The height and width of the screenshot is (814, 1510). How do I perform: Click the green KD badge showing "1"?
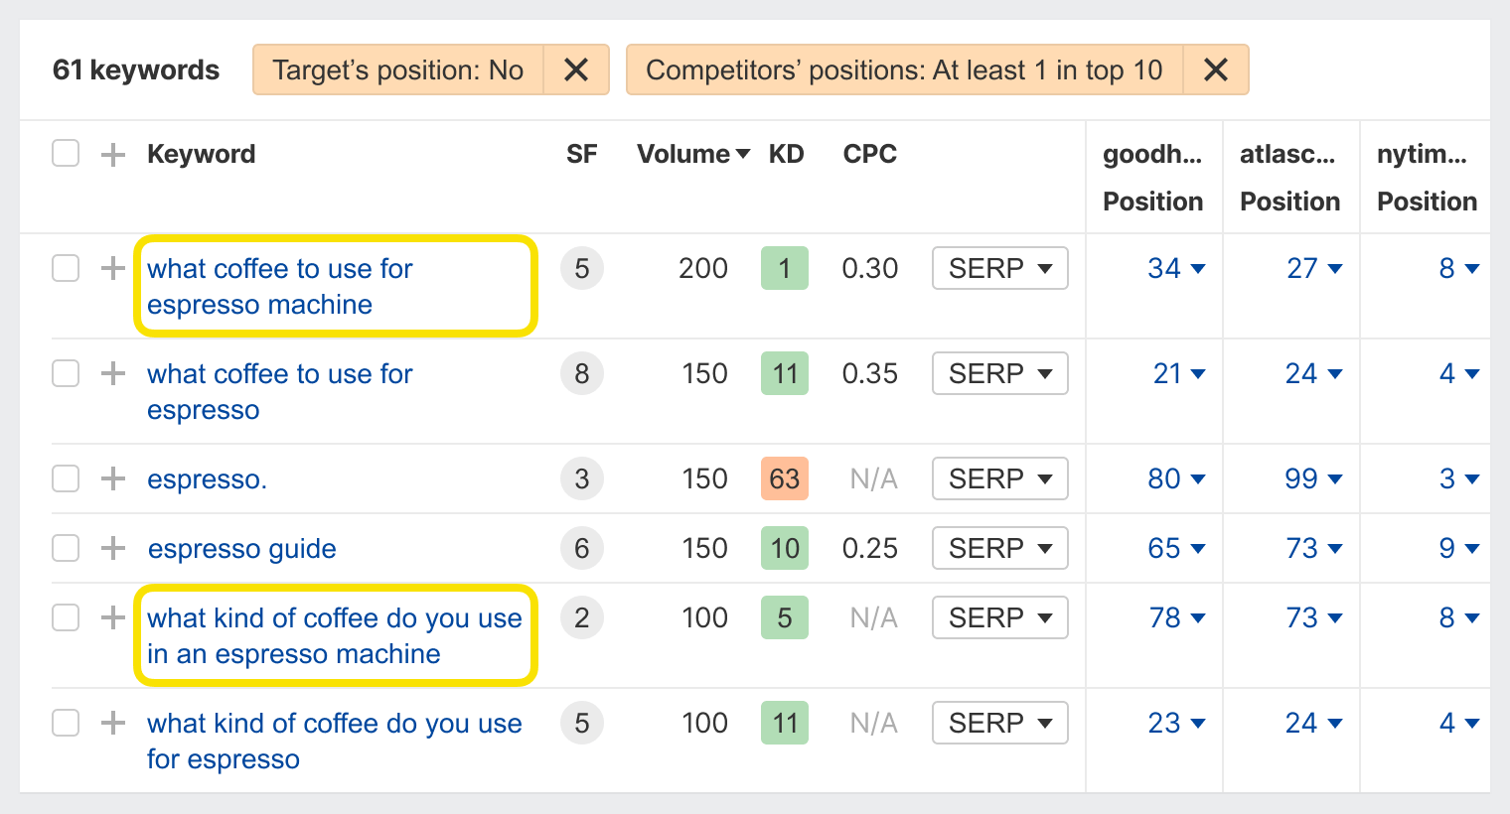pos(785,268)
